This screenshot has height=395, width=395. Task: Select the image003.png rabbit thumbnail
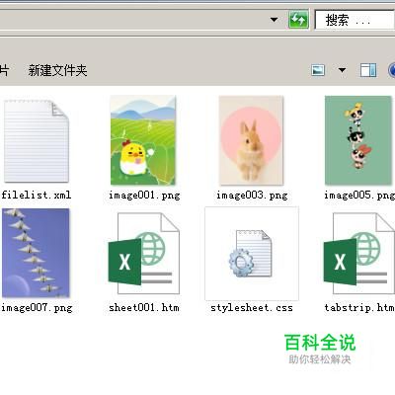tap(251, 140)
